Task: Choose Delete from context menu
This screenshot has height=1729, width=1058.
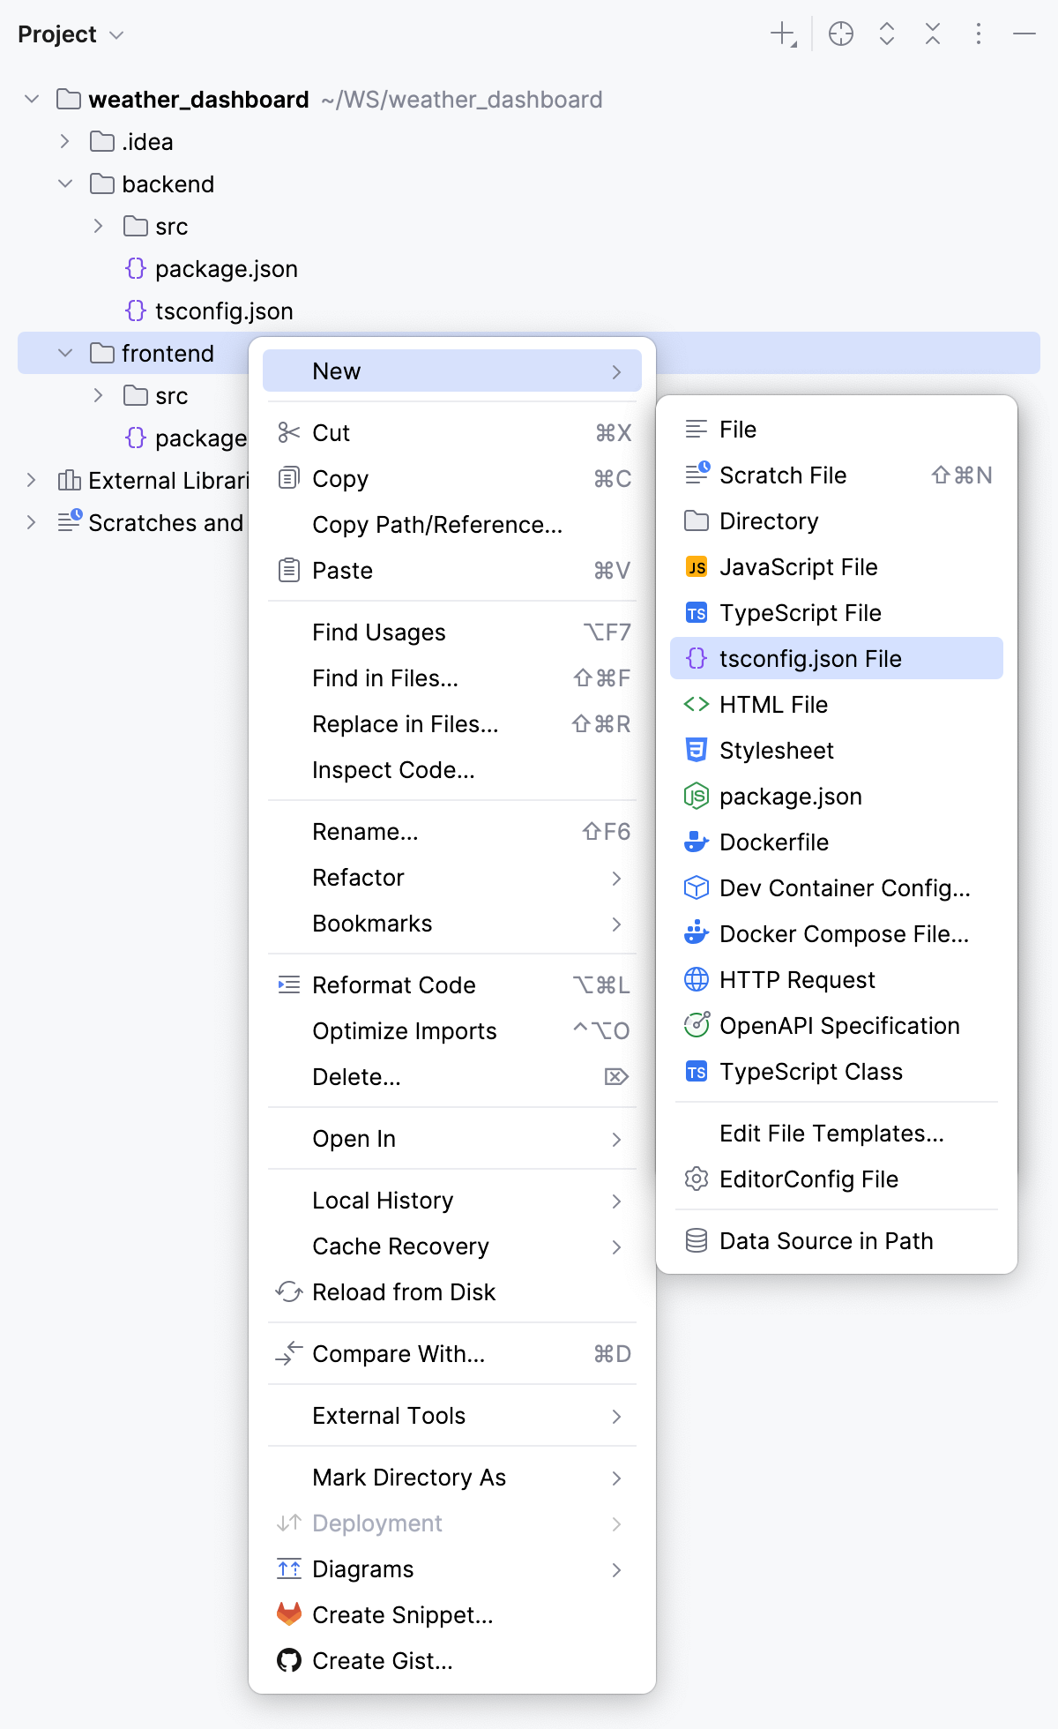Action: (x=452, y=1076)
